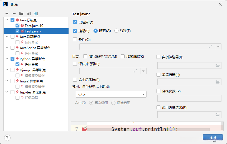The height and width of the screenshot is (144, 227).
Task: Enable 堆栈跟踪(K) checkbox
Action: pos(123,56)
